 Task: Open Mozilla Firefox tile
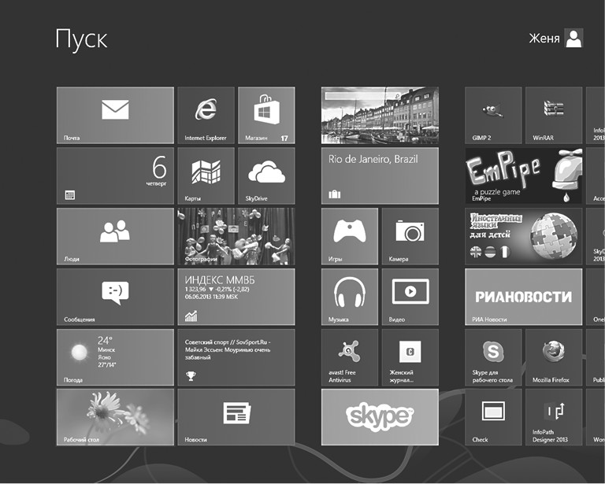pyautogui.click(x=553, y=357)
